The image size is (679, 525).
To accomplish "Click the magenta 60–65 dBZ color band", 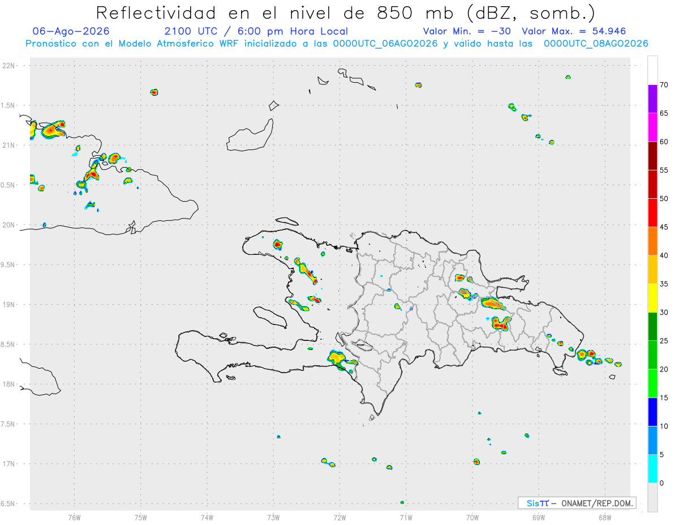I will (652, 127).
